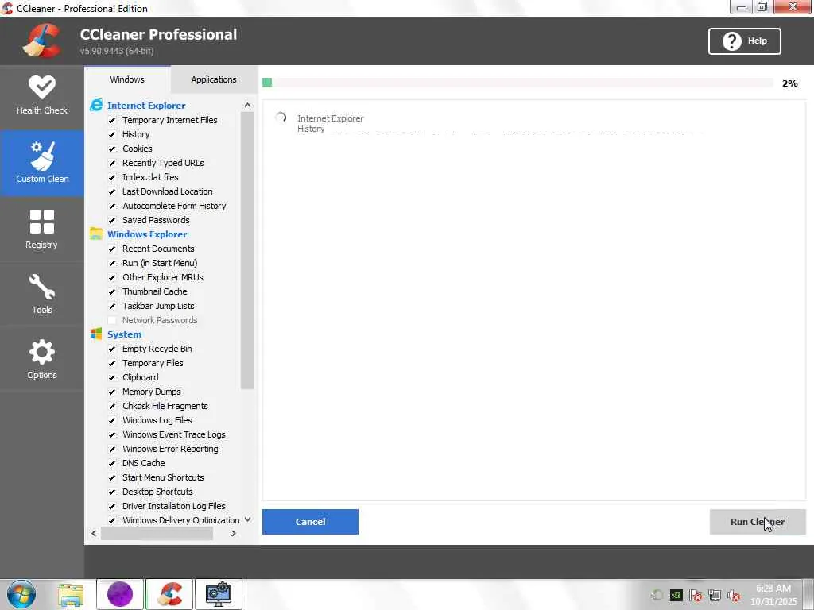Select the Custom Clean broom icon
Screen dimensions: 814x610
[x=42, y=156]
